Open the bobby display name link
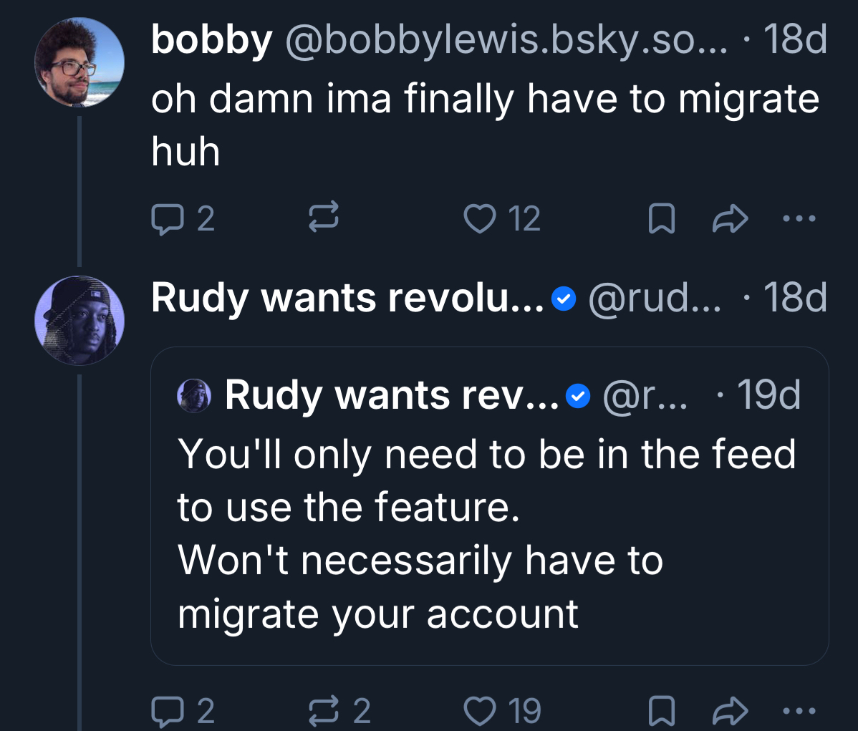The width and height of the screenshot is (858, 731). click(211, 40)
